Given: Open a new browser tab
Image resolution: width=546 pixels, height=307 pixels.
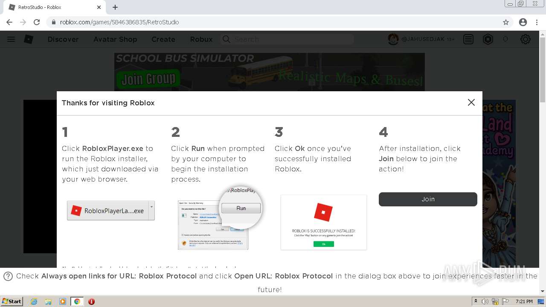Looking at the screenshot, I should pyautogui.click(x=115, y=7).
